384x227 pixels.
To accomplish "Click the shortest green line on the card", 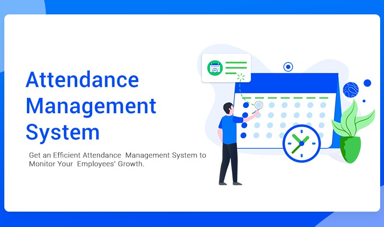I will (232, 74).
